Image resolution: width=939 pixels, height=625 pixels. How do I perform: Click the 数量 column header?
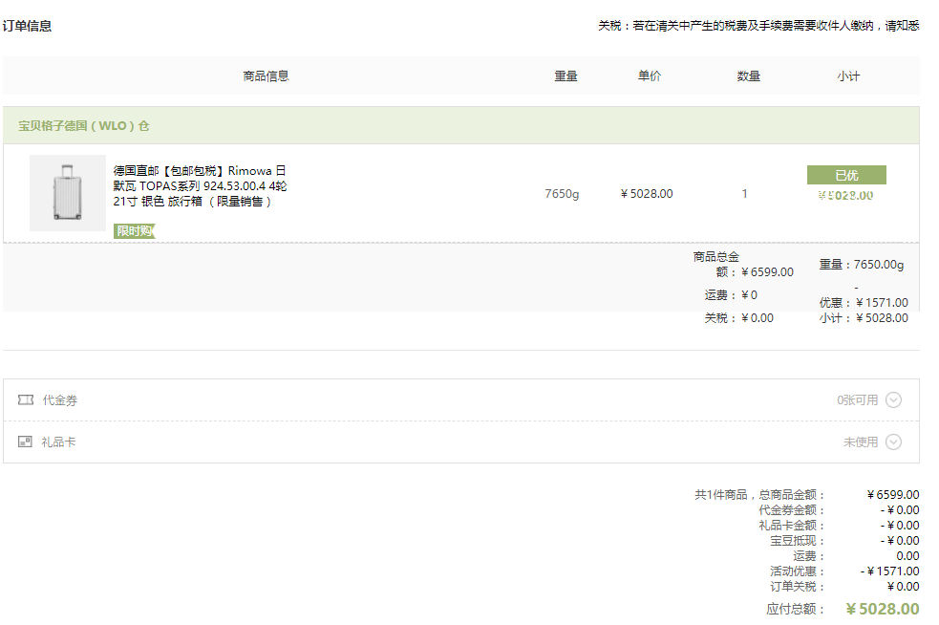749,76
